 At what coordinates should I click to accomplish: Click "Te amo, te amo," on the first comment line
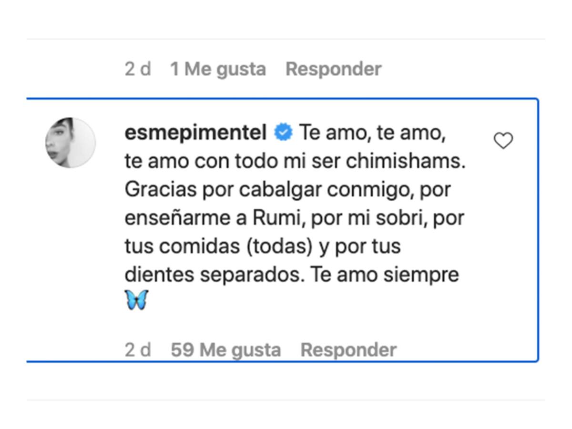372,133
